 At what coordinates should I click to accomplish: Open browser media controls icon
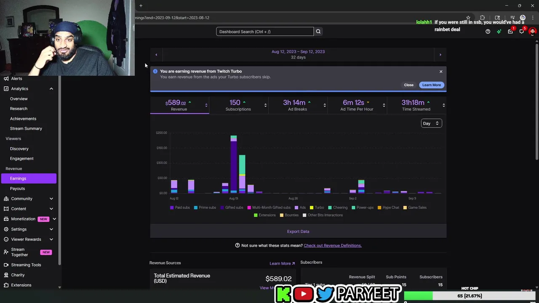click(x=512, y=18)
